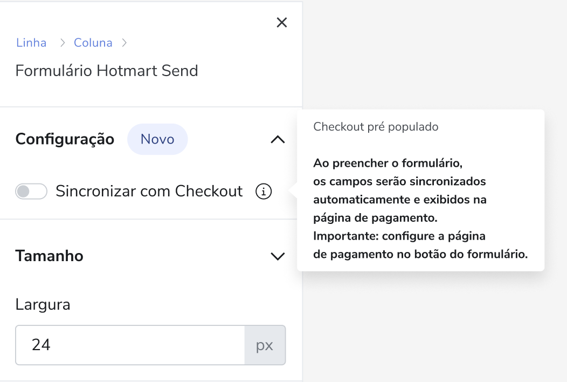Screen dimensions: 567x382
Task: Focus the Largura width input field
Action: (130, 345)
